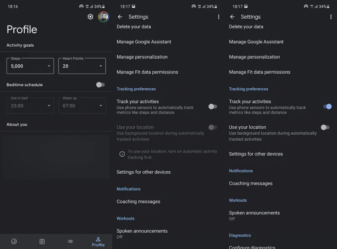Tap Diagnostics heading in right screen

point(240,235)
